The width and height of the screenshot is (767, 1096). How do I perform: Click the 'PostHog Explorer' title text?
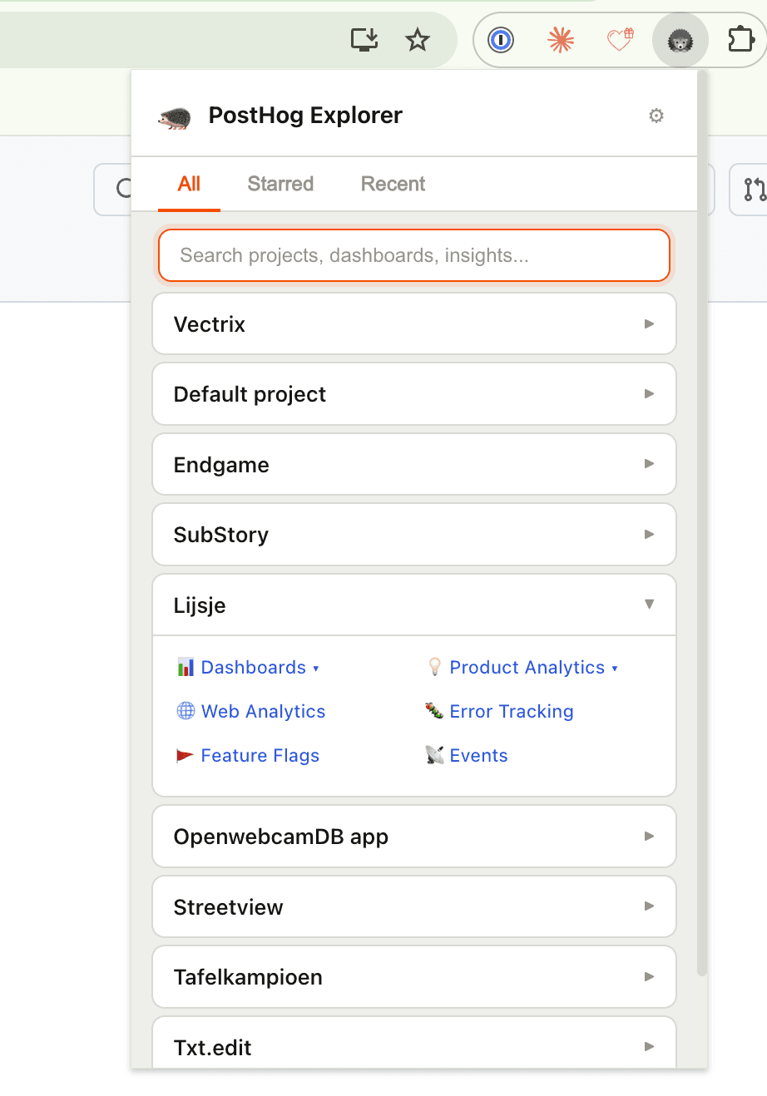click(305, 116)
